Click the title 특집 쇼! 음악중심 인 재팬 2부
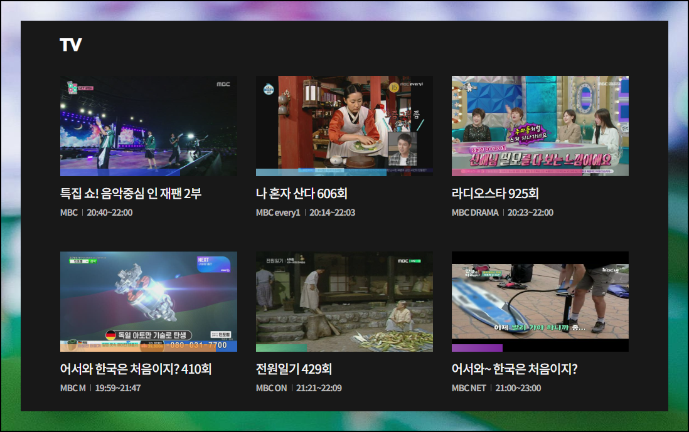The height and width of the screenshot is (432, 689). click(131, 194)
